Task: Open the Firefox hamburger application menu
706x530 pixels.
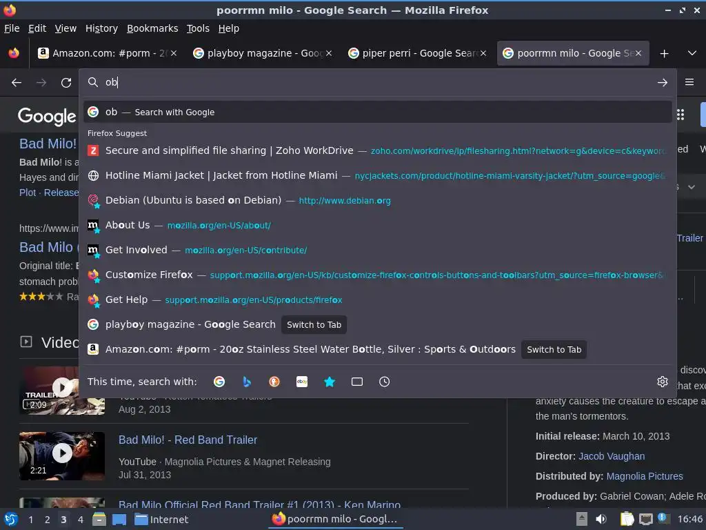Action: click(689, 82)
